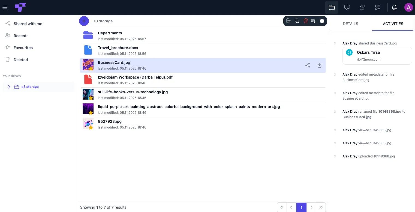The height and width of the screenshot is (212, 415).
Task: Click the plus button to add new item
Action: point(84,21)
